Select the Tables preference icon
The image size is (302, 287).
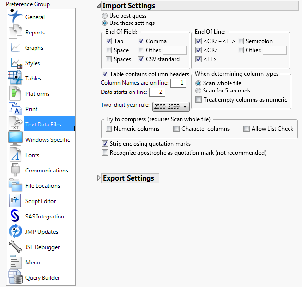click(x=16, y=79)
